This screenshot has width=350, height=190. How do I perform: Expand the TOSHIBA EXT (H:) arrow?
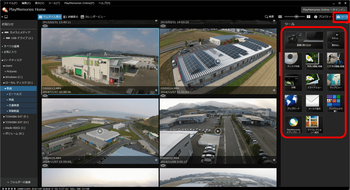(x=4, y=122)
